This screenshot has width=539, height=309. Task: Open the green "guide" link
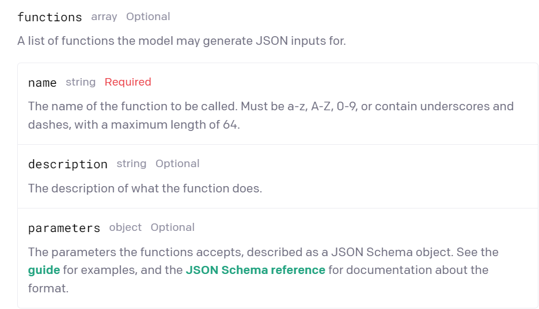(x=44, y=270)
